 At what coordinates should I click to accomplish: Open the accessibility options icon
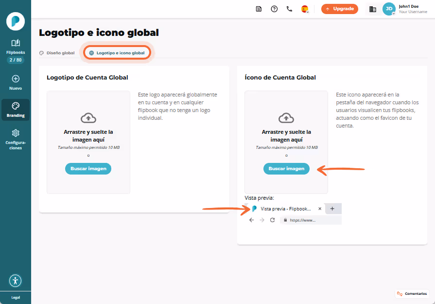click(x=15, y=281)
